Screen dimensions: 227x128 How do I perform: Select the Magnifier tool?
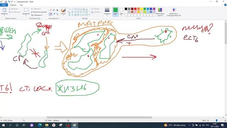(57, 14)
